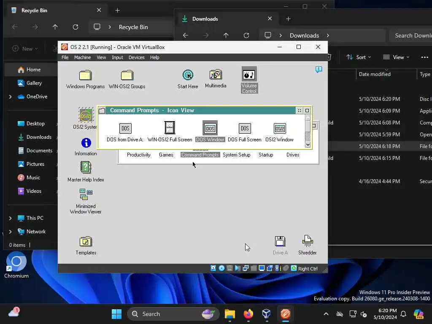
Task: Open the Input menu in VirtualBox
Action: click(117, 57)
